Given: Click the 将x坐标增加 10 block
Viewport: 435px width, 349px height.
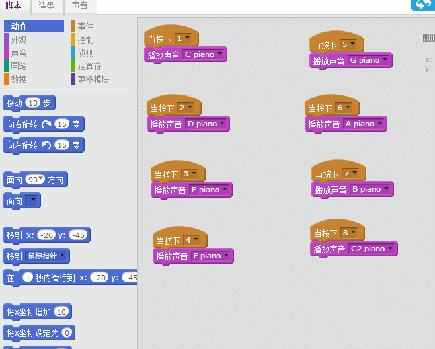Looking at the screenshot, I should pyautogui.click(x=37, y=312).
